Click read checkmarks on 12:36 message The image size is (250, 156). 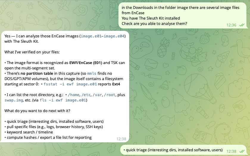pyautogui.click(x=242, y=25)
